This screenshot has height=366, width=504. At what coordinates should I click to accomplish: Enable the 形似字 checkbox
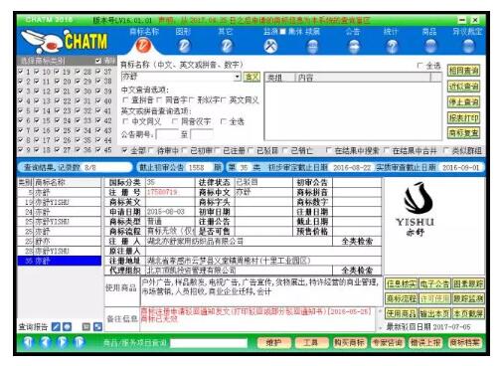[x=192, y=99]
